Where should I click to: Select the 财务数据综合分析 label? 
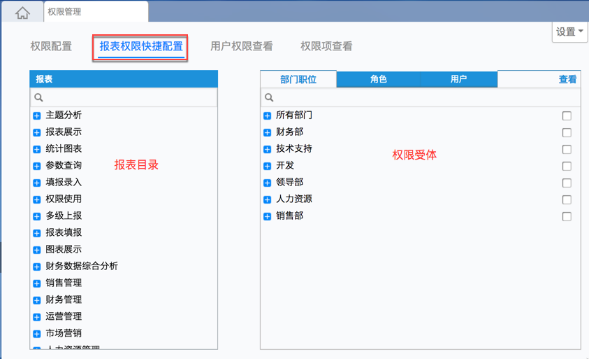82,266
